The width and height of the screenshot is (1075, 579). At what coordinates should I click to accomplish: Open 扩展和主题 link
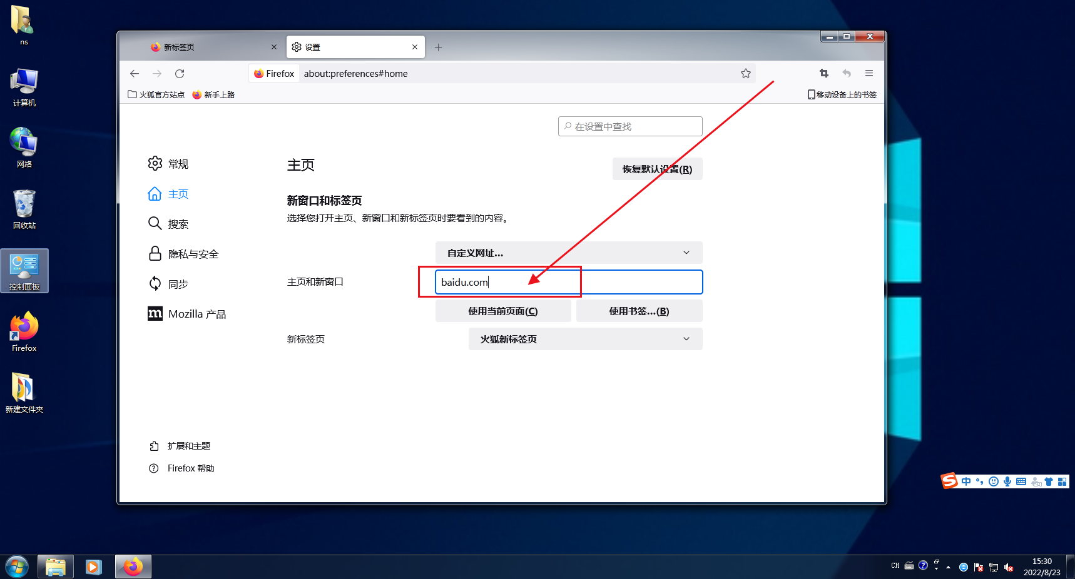pyautogui.click(x=180, y=446)
